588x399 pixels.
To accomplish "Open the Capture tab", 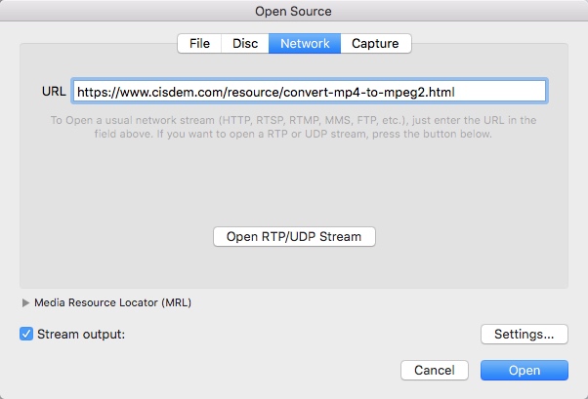I will tap(376, 43).
